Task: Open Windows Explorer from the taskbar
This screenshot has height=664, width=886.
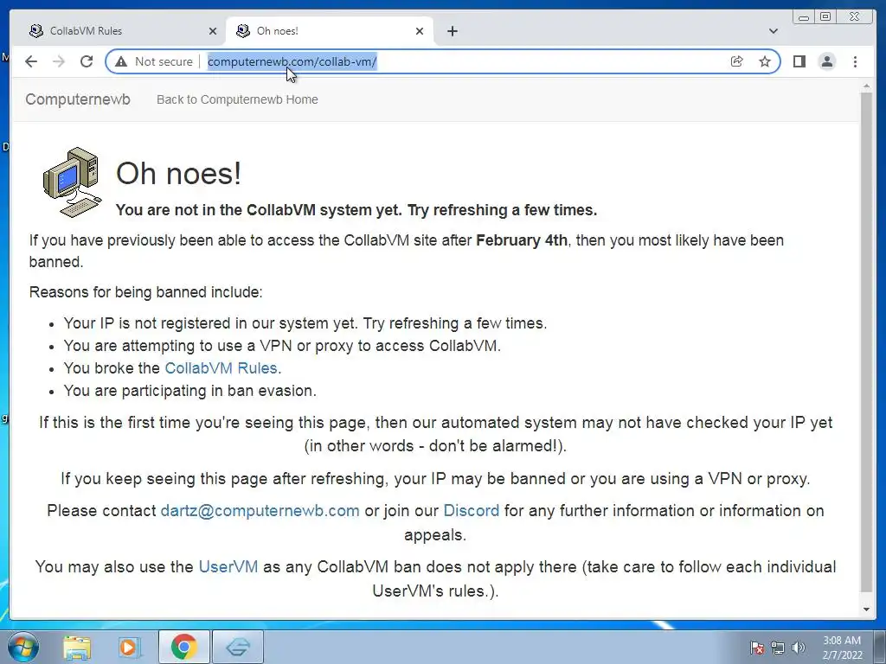Action: [x=77, y=647]
